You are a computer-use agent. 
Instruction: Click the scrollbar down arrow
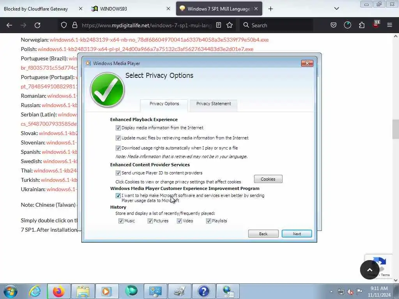395,280
